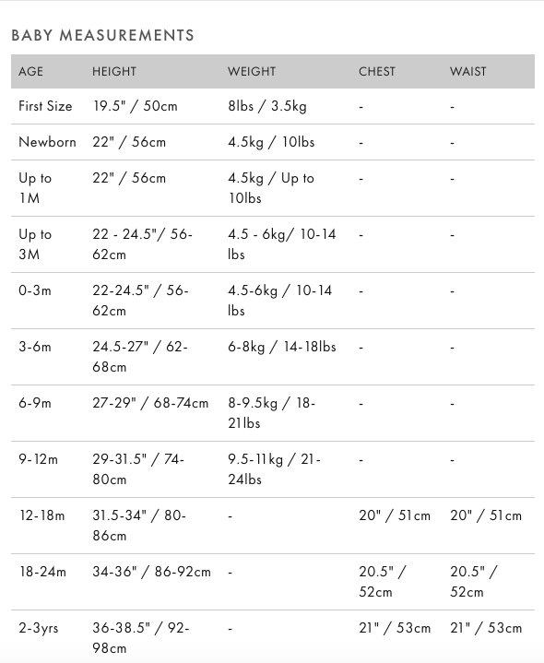Select the Newborn row label
The height and width of the screenshot is (663, 544).
click(x=47, y=142)
